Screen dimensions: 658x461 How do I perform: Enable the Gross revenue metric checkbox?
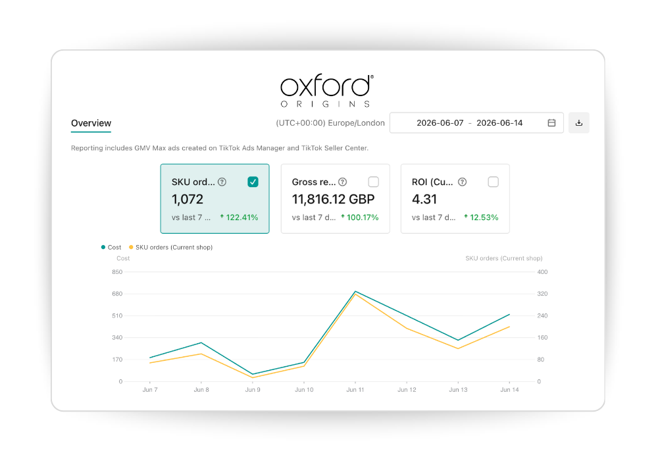[x=374, y=182]
